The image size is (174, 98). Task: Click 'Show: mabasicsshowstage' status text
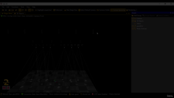58,94
